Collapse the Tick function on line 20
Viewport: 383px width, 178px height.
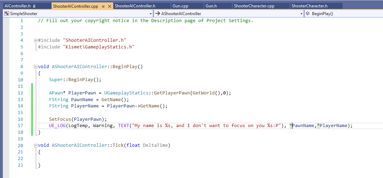[36, 146]
